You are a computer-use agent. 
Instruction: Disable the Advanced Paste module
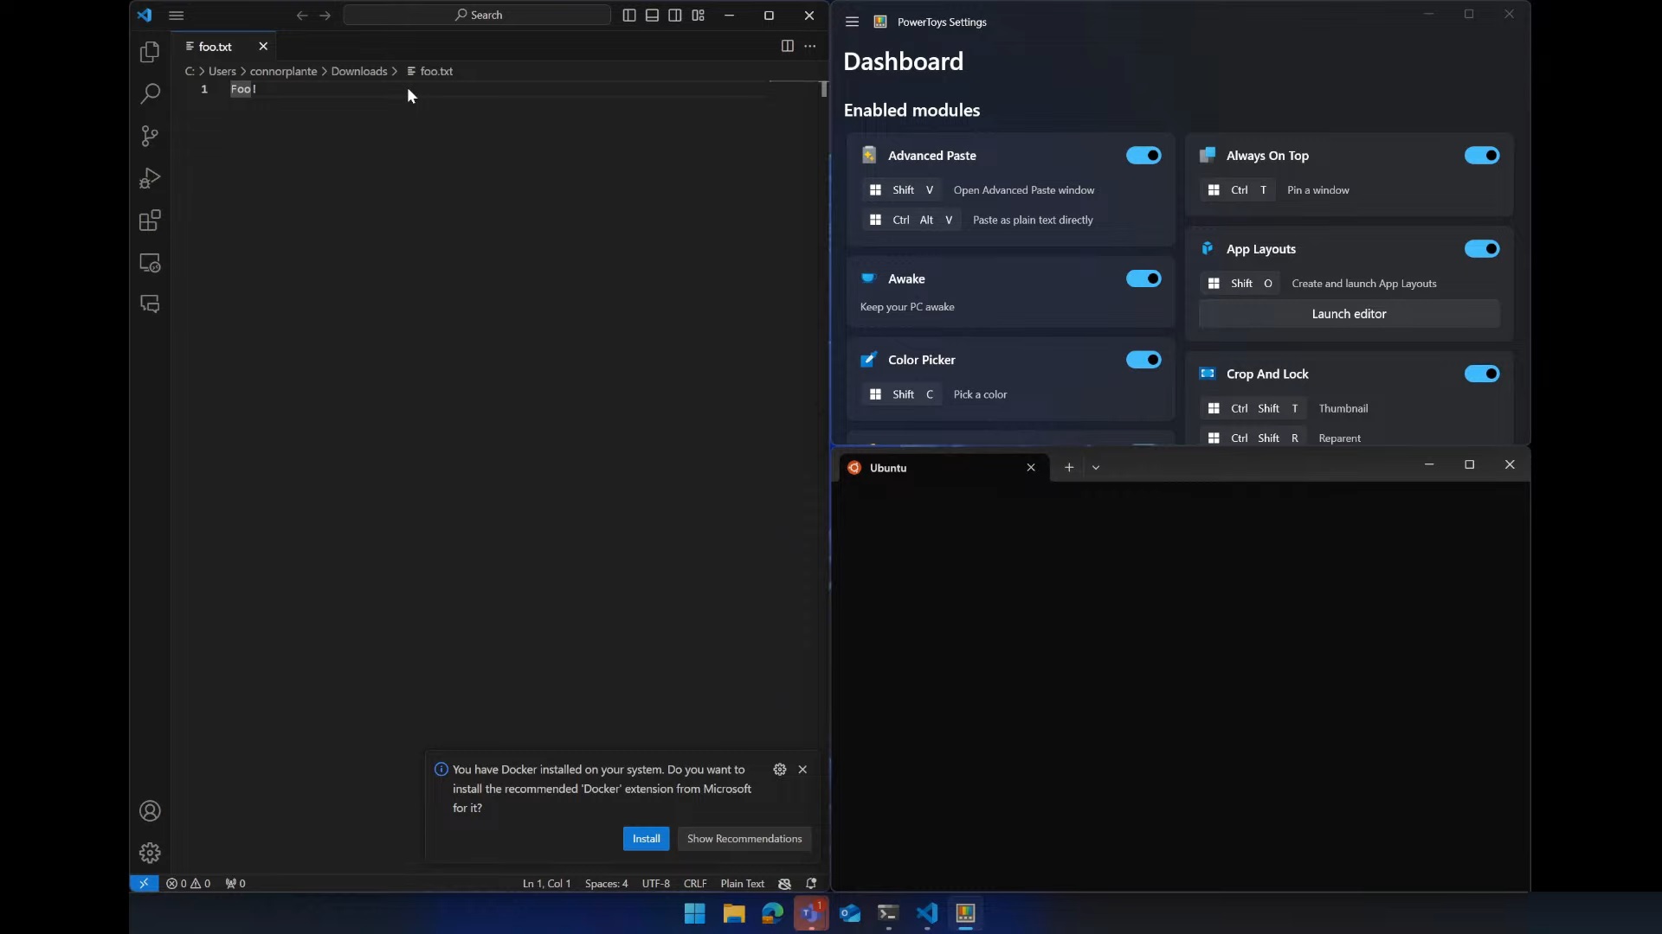pos(1143,156)
